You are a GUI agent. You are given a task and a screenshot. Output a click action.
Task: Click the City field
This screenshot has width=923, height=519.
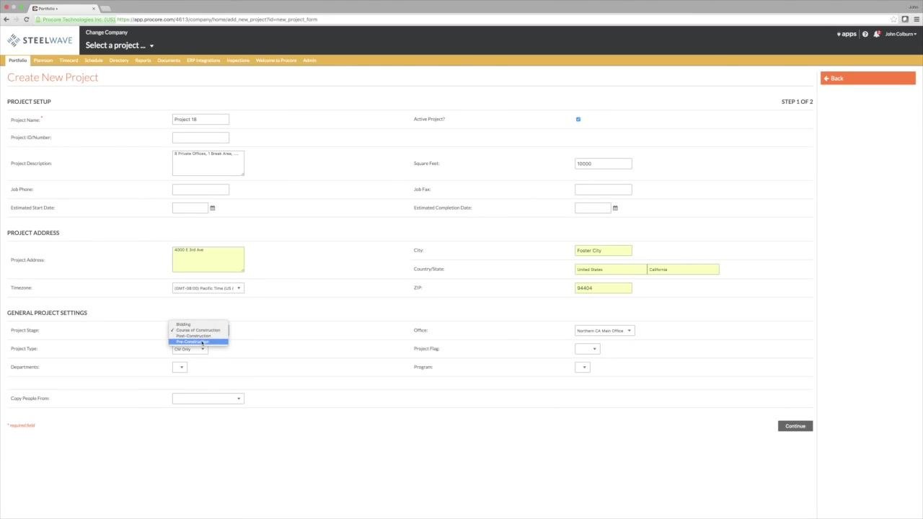pos(604,250)
